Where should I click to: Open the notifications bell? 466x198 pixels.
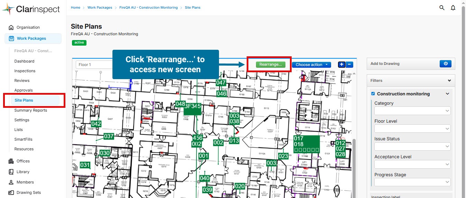453,8
